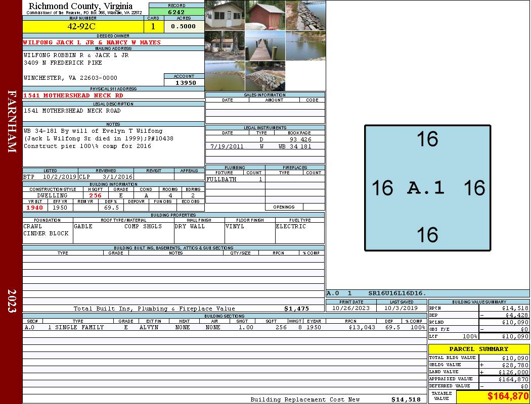Viewport: 531px width, 404px height.
Task: Select the yellow map number 42-92C field
Action: click(x=83, y=26)
